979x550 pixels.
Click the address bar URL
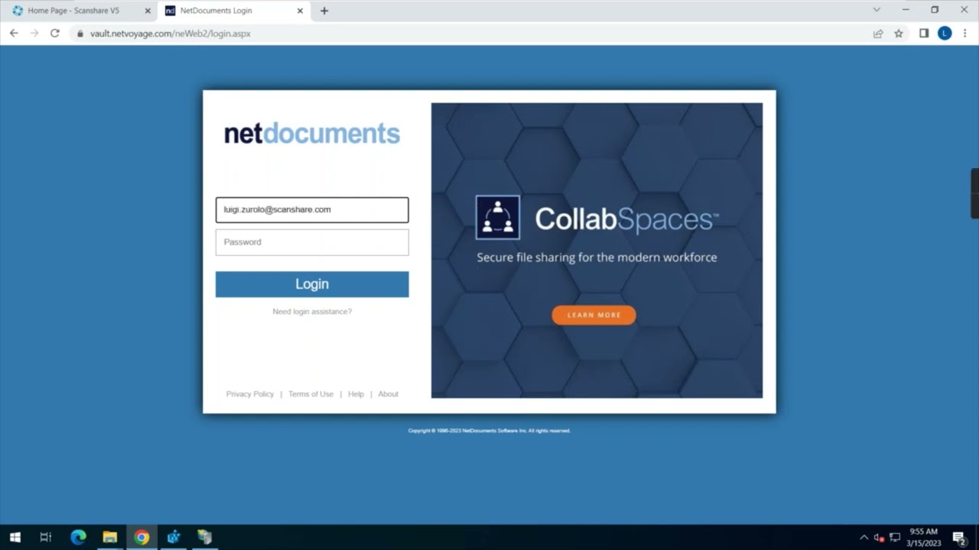(171, 34)
